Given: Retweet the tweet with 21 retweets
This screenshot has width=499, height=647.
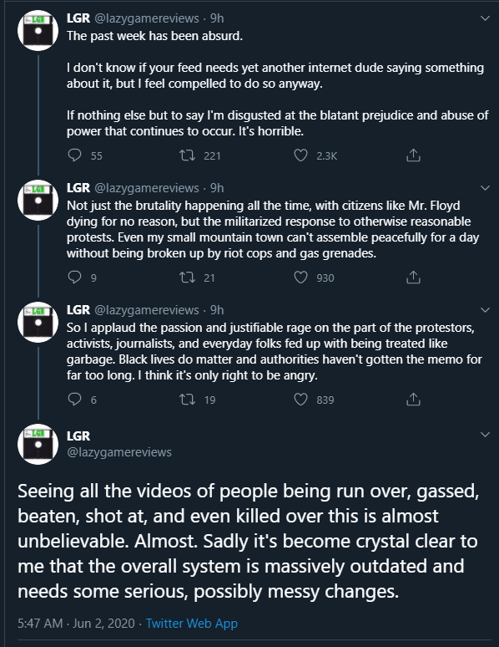Looking at the screenshot, I should 187,278.
